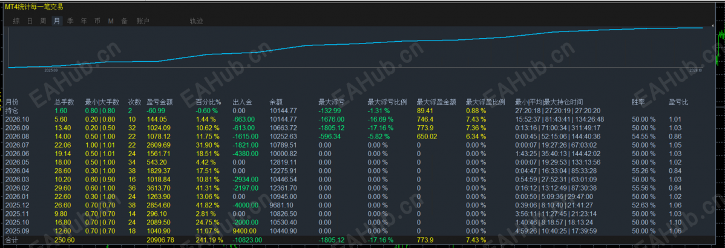Switch to the 日 daily tab

pyautogui.click(x=30, y=21)
